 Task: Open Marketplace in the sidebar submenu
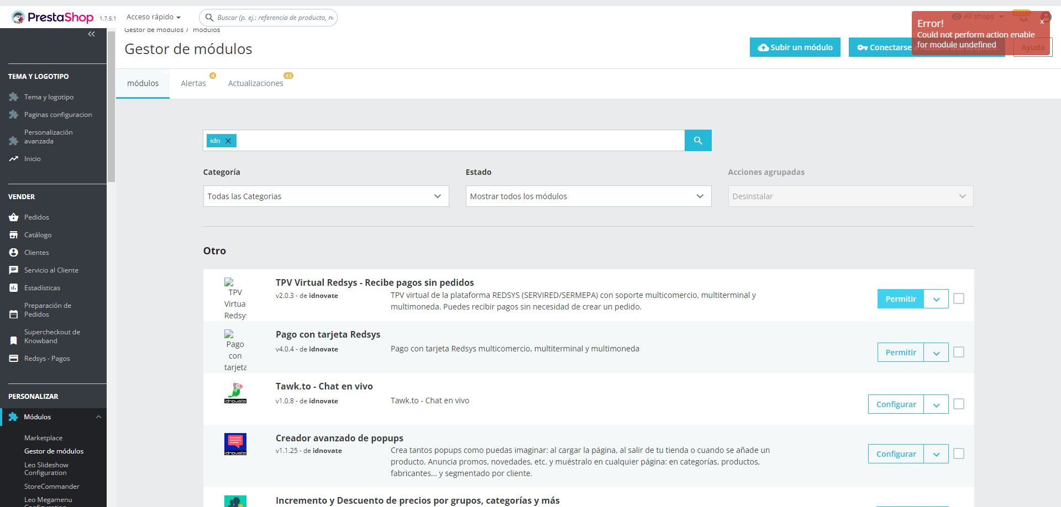tap(43, 438)
